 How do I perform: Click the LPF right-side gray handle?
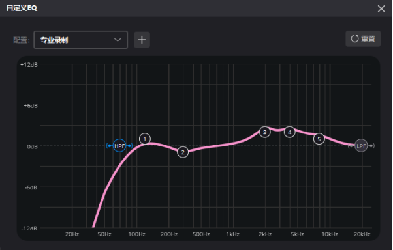coord(371,146)
